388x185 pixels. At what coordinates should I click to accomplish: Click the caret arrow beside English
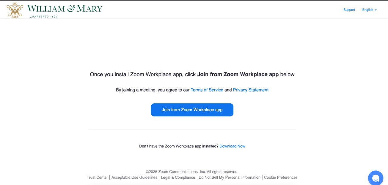pos(376,10)
